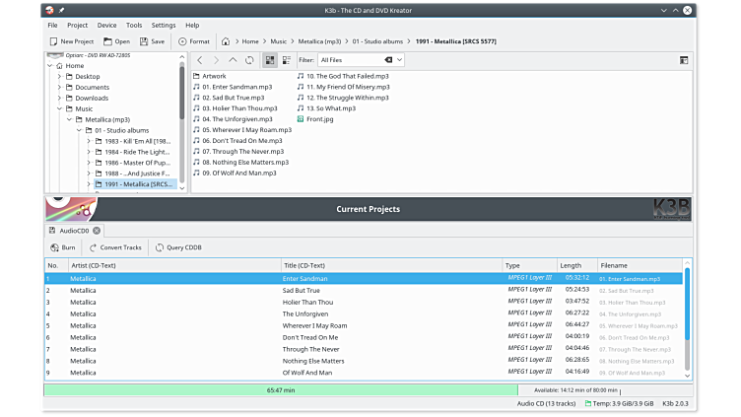
Task: Close the AudioCD0 project tab
Action: click(x=97, y=230)
